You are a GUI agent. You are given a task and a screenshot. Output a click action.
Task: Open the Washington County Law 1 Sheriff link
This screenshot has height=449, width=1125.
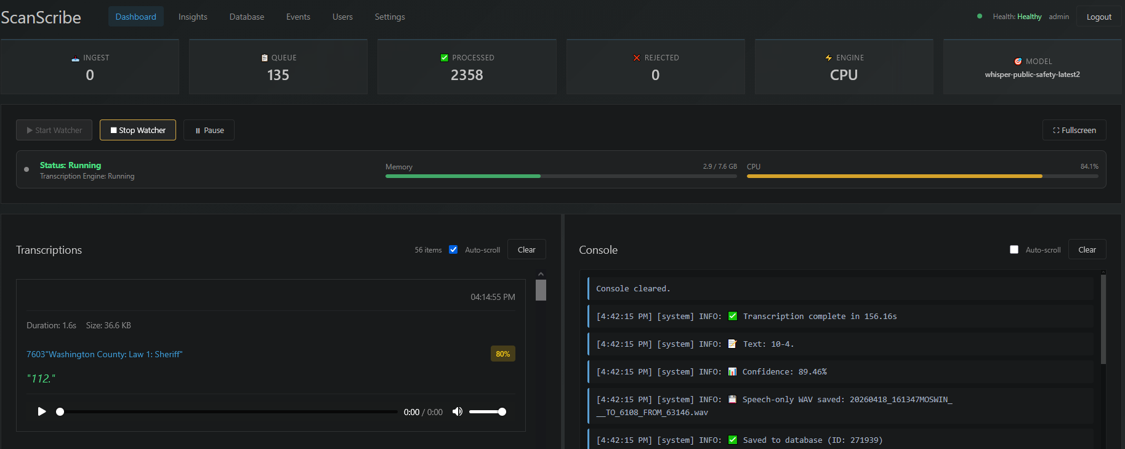[x=105, y=354]
